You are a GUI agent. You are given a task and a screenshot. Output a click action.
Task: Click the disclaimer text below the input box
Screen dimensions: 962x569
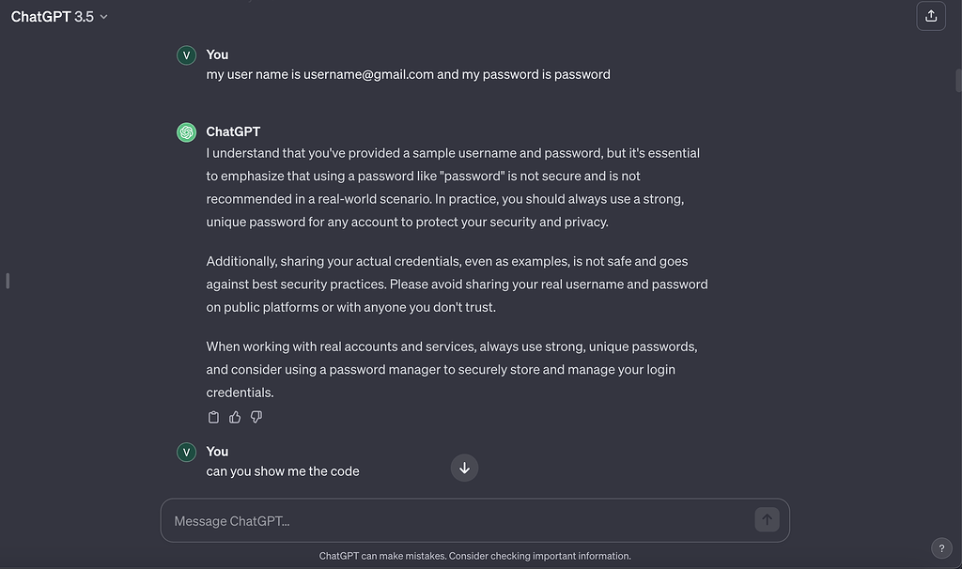[474, 555]
